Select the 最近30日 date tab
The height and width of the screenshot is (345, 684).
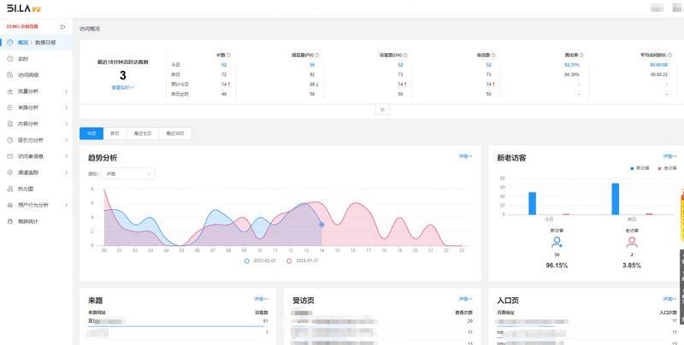pyautogui.click(x=175, y=134)
